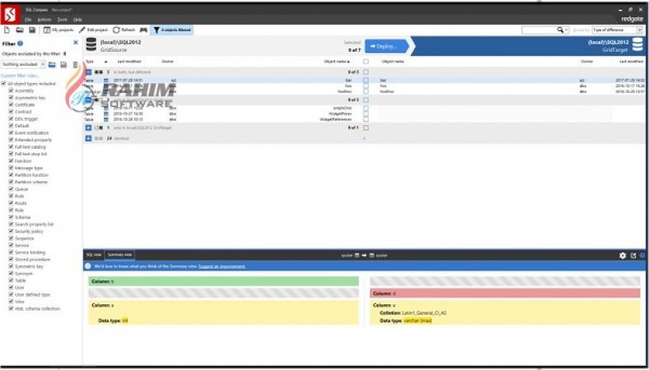Click the red Column d block
The image size is (649, 370).
coord(505,293)
